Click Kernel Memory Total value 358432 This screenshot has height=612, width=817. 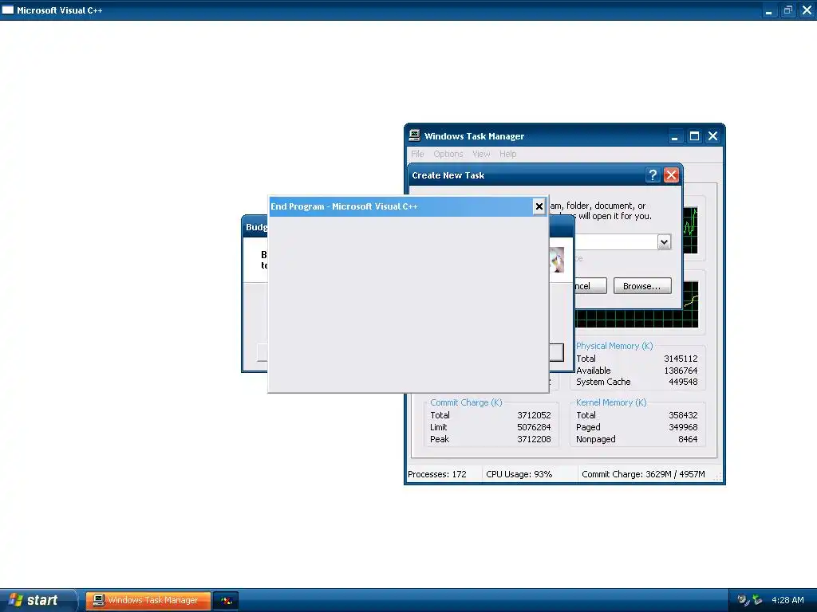coord(683,415)
